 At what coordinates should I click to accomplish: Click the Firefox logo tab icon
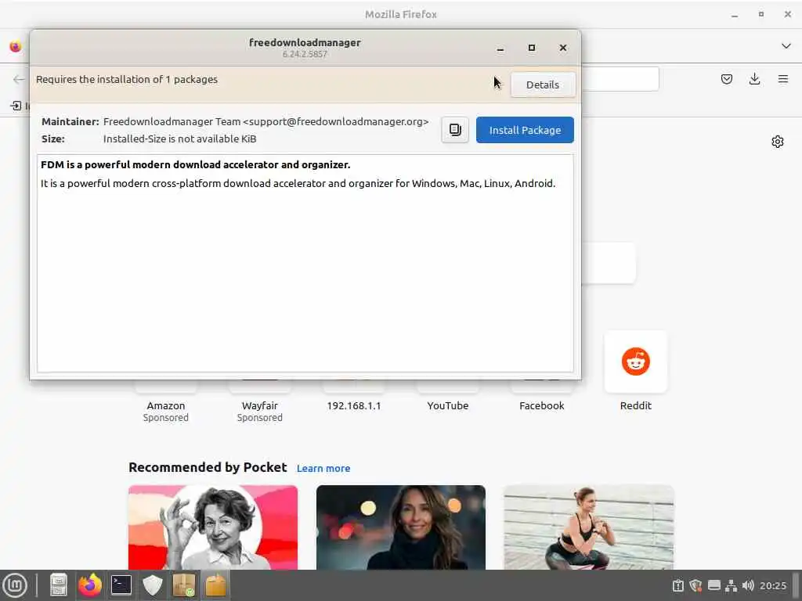point(16,46)
